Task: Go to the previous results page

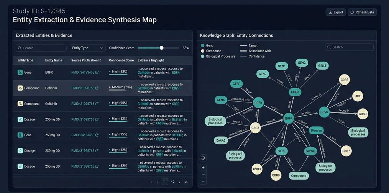Action: tap(157, 181)
